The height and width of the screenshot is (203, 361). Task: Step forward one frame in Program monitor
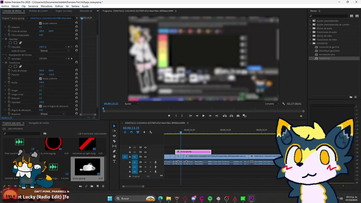click(210, 116)
